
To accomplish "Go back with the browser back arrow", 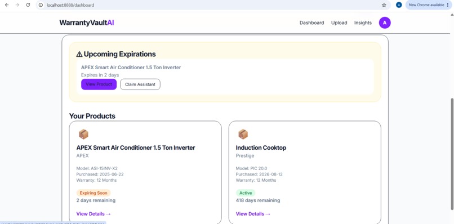I will tap(7, 5).
